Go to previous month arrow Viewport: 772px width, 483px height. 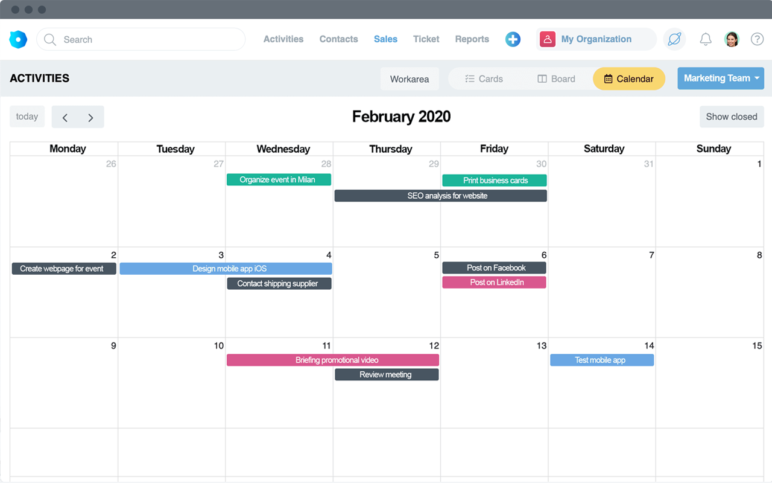(x=65, y=117)
